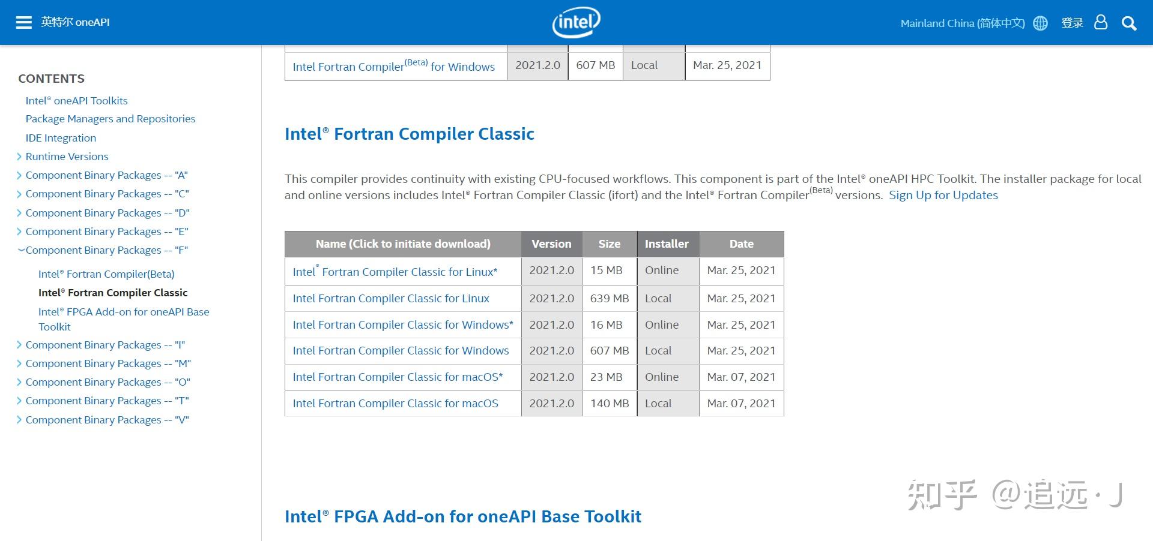Download Fortran Compiler Classic for Windows local
The height and width of the screenshot is (541, 1153).
401,351
